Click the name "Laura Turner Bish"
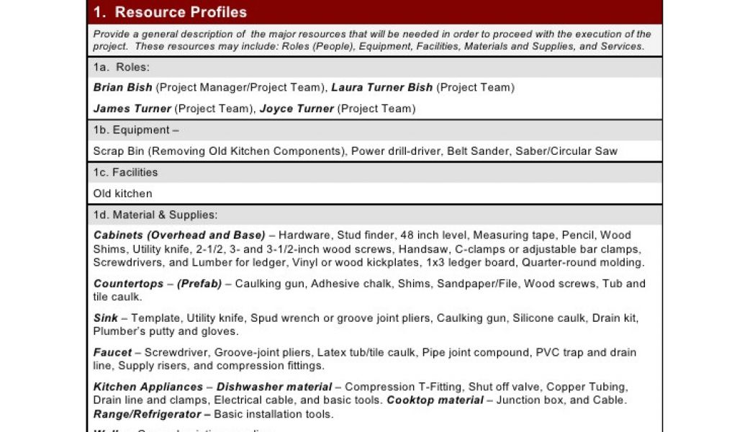 coord(381,88)
